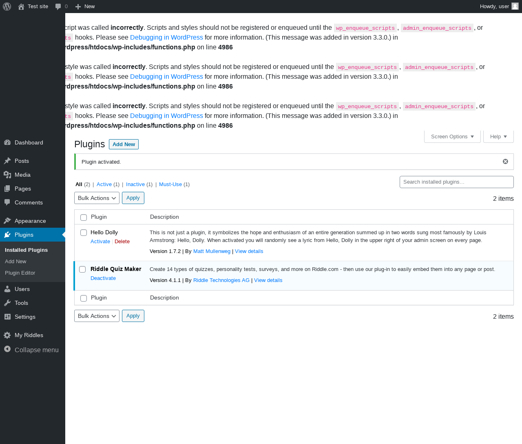
Task: Open second Debugging in WordPress link
Action: pos(166,77)
